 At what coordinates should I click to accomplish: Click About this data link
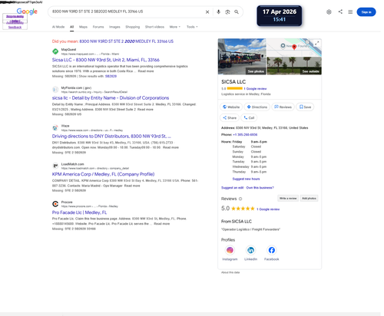[230, 272]
